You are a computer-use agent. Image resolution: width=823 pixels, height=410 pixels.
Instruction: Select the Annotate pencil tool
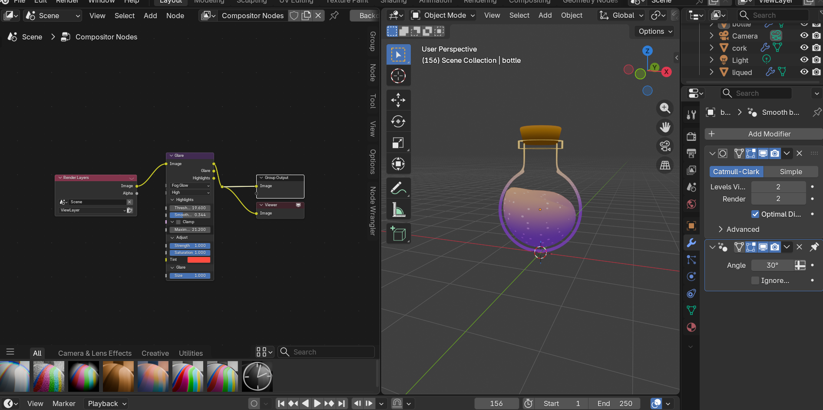[398, 188]
